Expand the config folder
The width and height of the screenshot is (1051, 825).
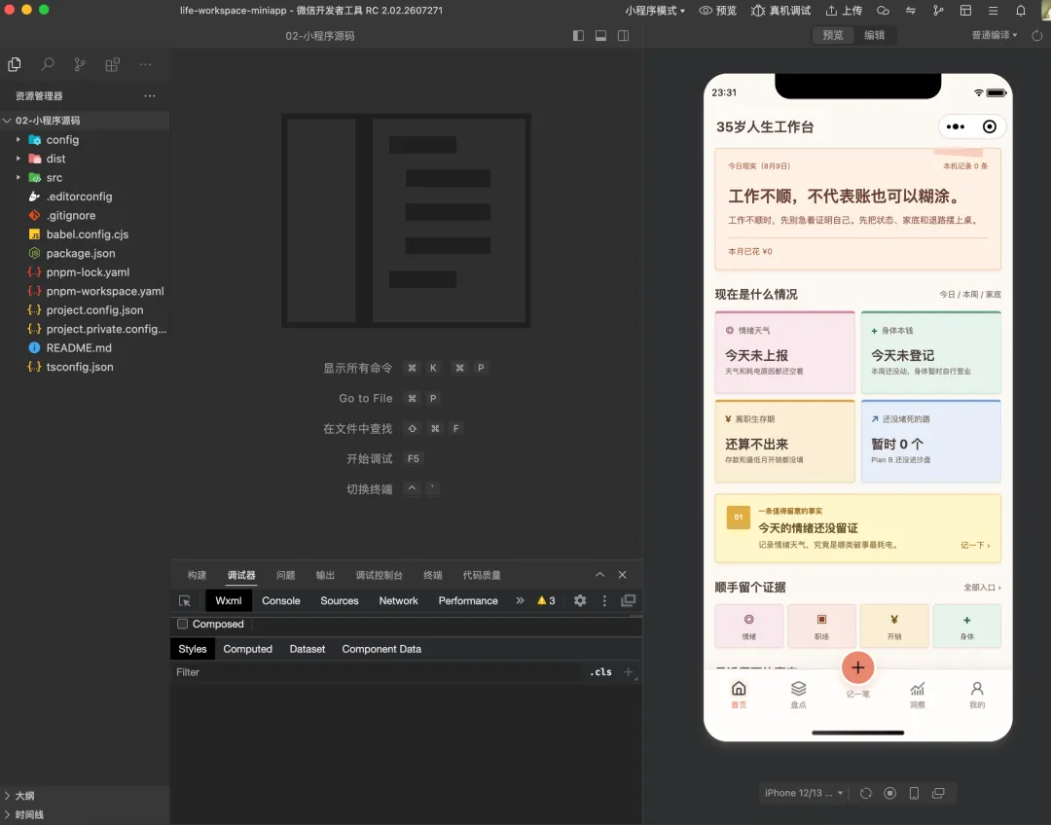pyautogui.click(x=85, y=139)
